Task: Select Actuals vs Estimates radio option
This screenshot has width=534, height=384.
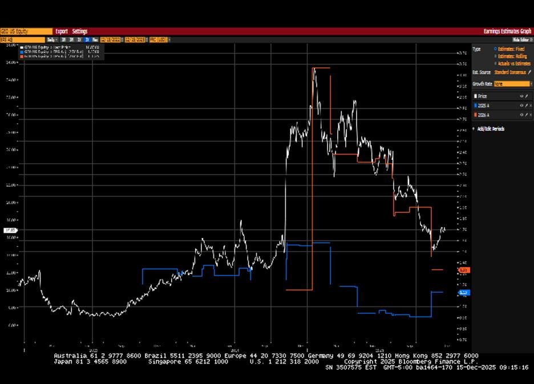Action: point(496,63)
